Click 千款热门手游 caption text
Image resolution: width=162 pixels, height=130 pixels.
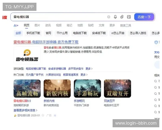click(x=82, y=105)
